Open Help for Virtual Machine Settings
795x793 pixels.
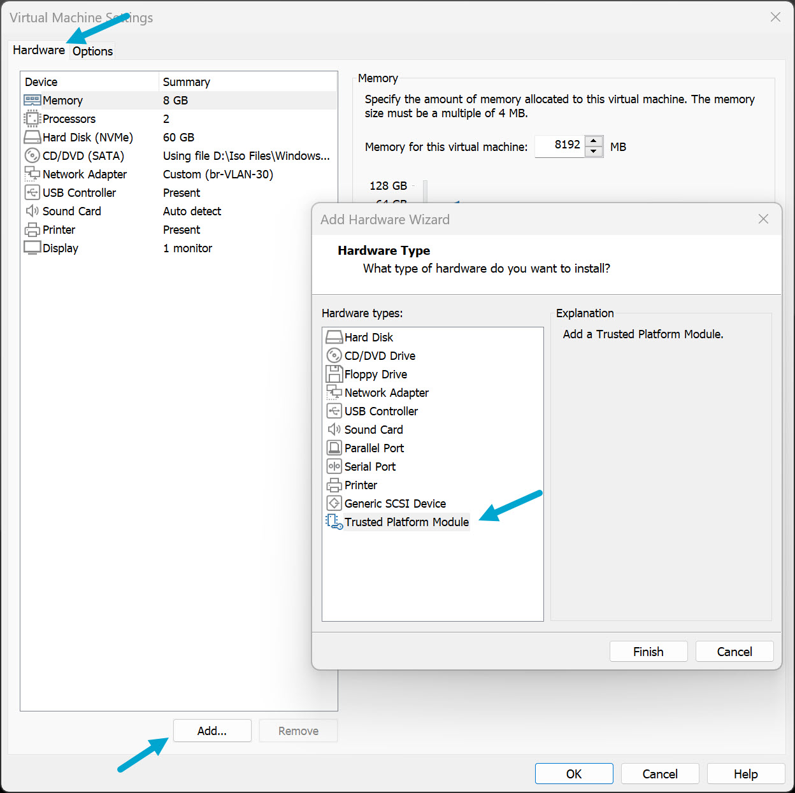[745, 773]
